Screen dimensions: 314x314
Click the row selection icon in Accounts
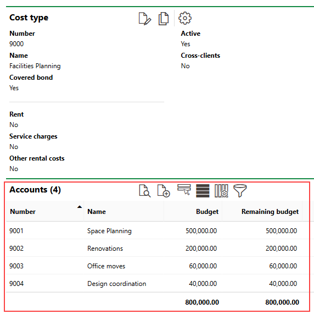tap(184, 190)
